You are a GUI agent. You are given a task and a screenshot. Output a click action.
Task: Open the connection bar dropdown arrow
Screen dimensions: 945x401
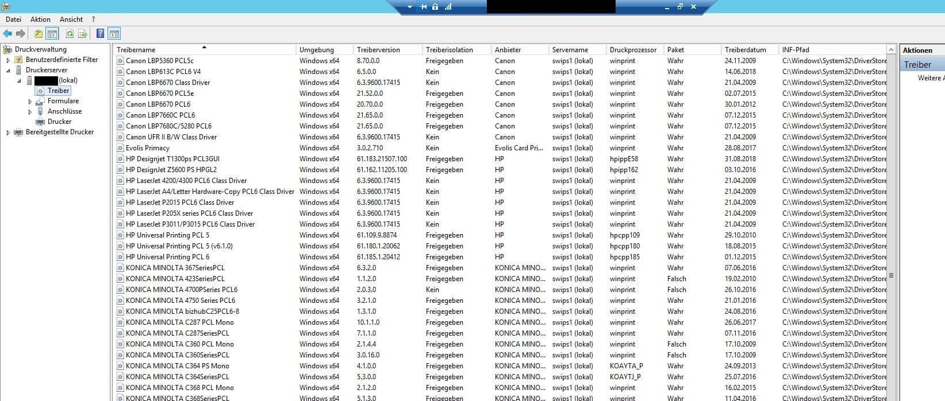(410, 7)
